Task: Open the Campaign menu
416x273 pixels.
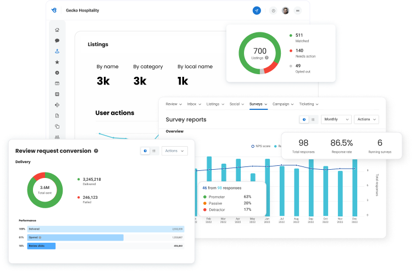Action: click(283, 104)
